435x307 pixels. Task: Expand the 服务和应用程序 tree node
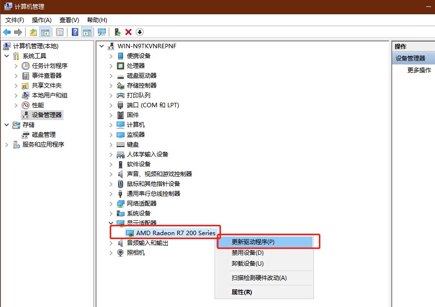click(6, 145)
